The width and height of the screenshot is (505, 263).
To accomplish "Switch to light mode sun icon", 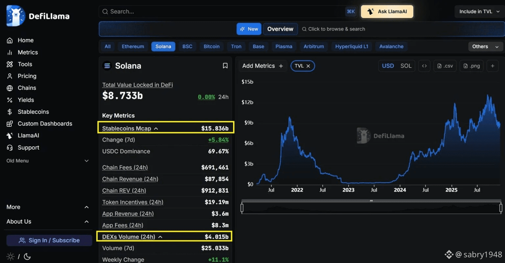I will point(11,256).
